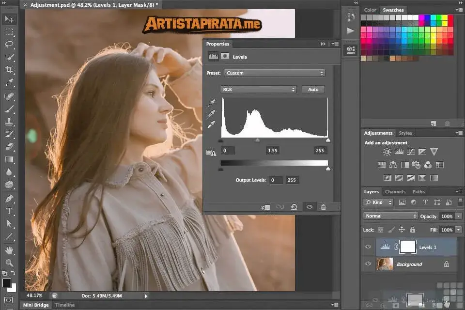Click the trash icon in Properties panel
The width and height of the screenshot is (465, 310).
tap(324, 207)
